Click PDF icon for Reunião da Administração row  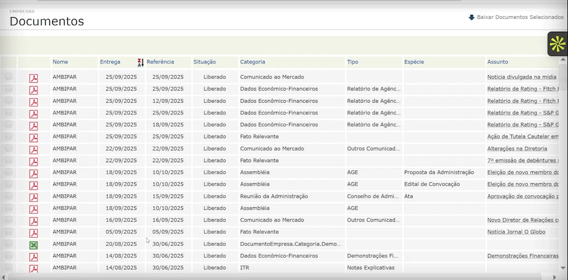[33, 197]
